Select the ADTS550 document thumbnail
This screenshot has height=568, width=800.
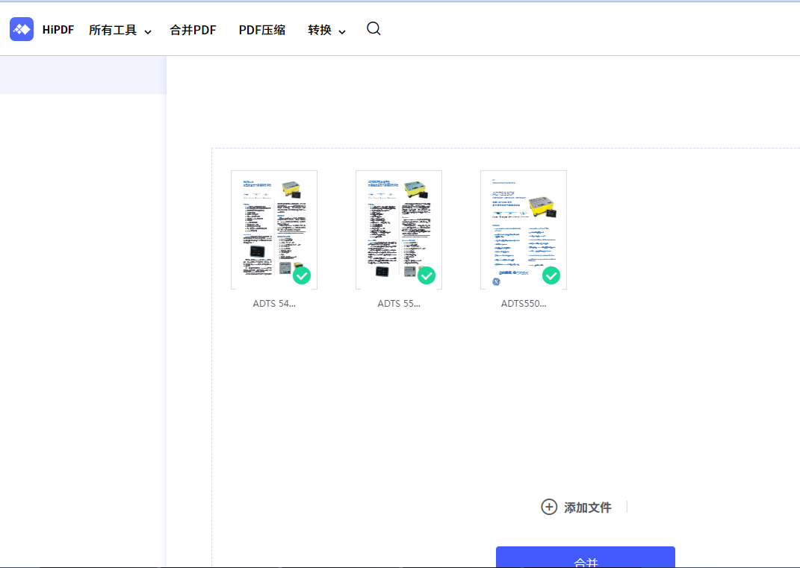[523, 228]
